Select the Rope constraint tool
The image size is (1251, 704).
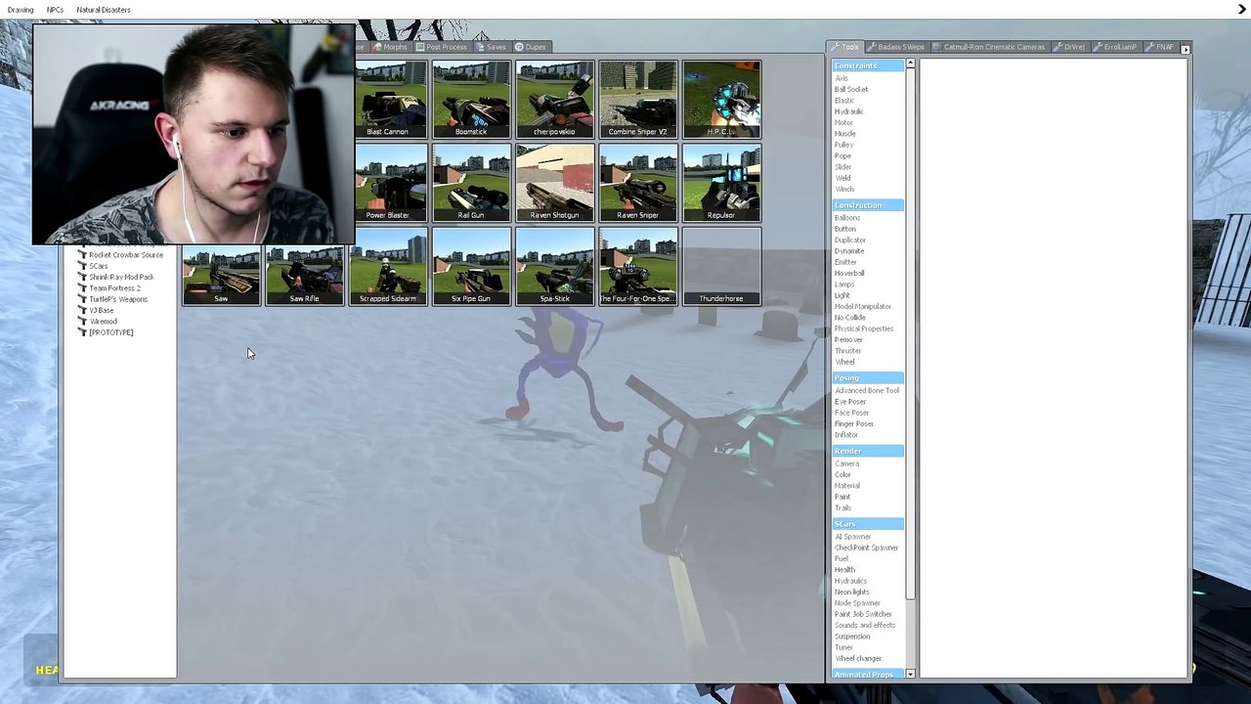(x=842, y=156)
